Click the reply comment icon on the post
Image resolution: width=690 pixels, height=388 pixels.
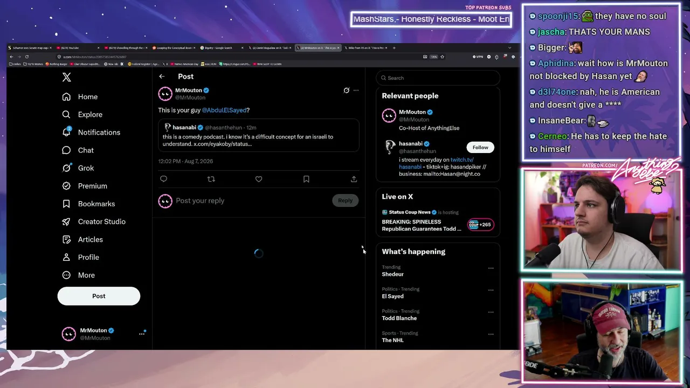point(163,179)
